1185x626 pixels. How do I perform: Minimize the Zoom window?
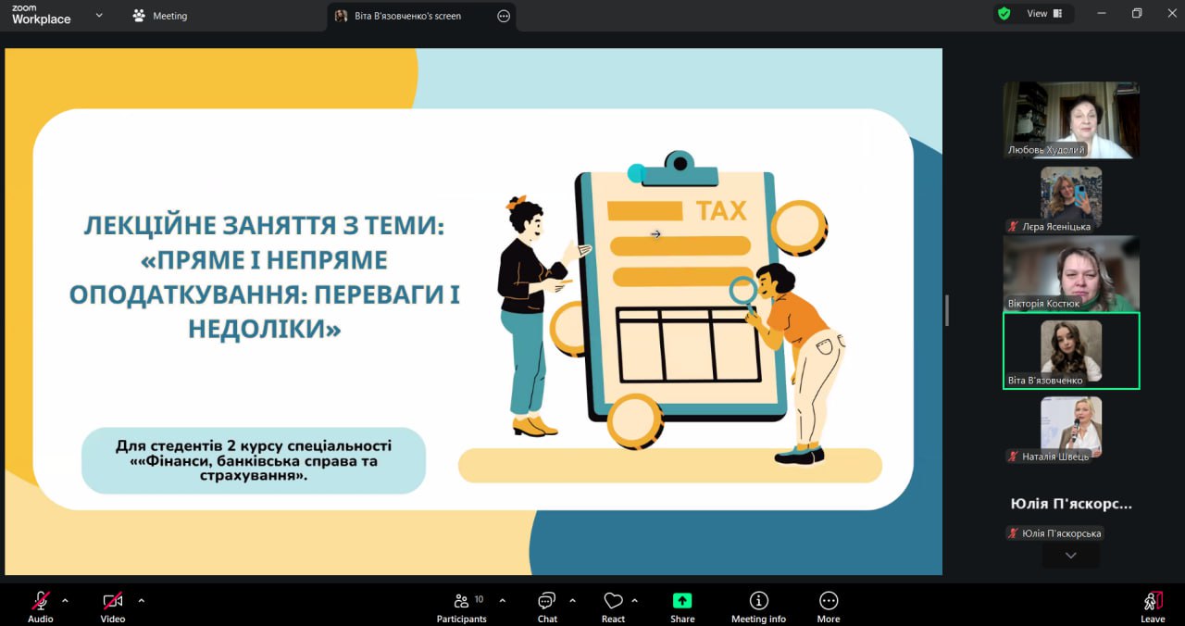1102,14
